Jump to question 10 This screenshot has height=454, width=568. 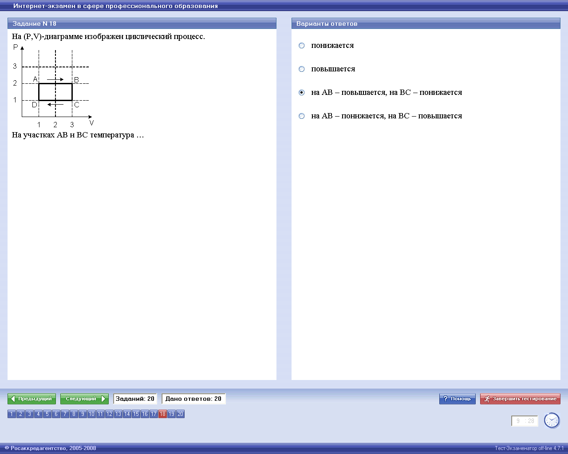[x=91, y=414]
